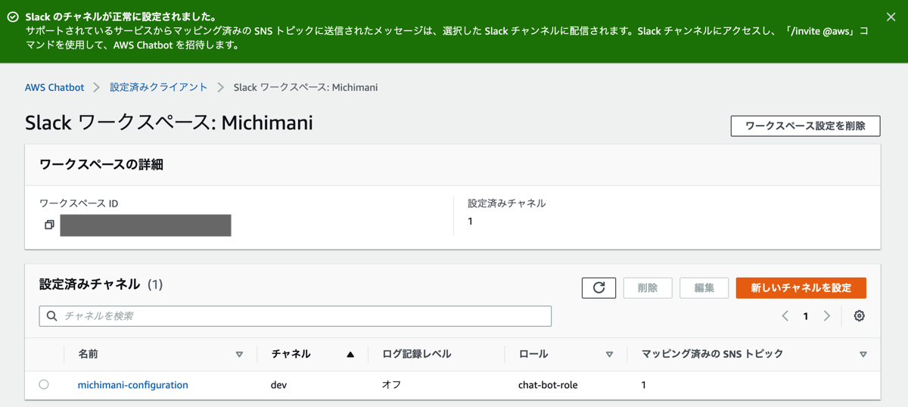
Task: Focus the チャネルを検索 search field
Action: pyautogui.click(x=295, y=315)
